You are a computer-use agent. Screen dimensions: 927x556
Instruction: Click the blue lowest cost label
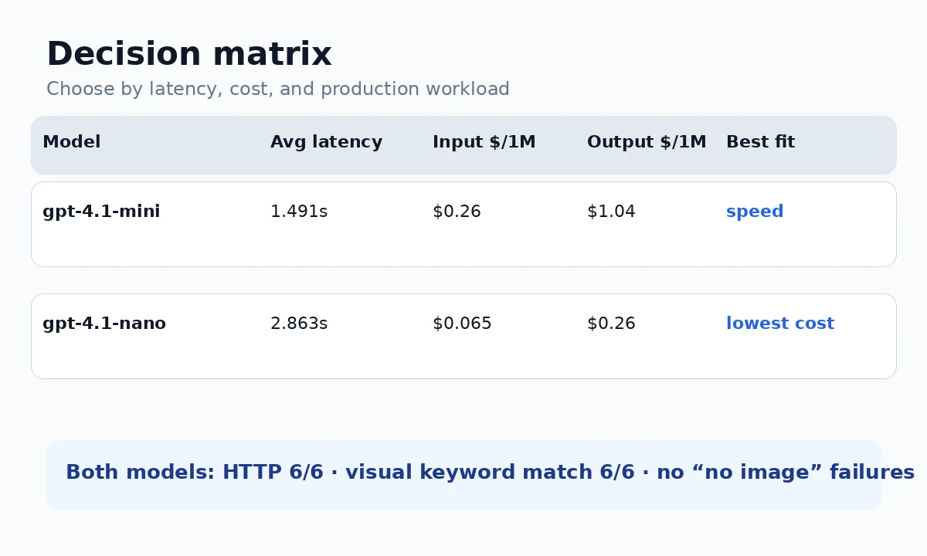[x=780, y=324]
